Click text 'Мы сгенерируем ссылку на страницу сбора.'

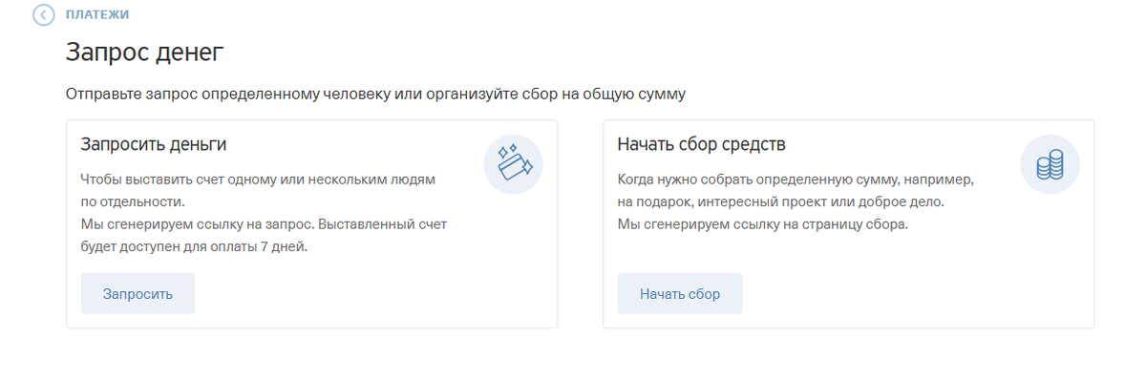[x=762, y=224]
